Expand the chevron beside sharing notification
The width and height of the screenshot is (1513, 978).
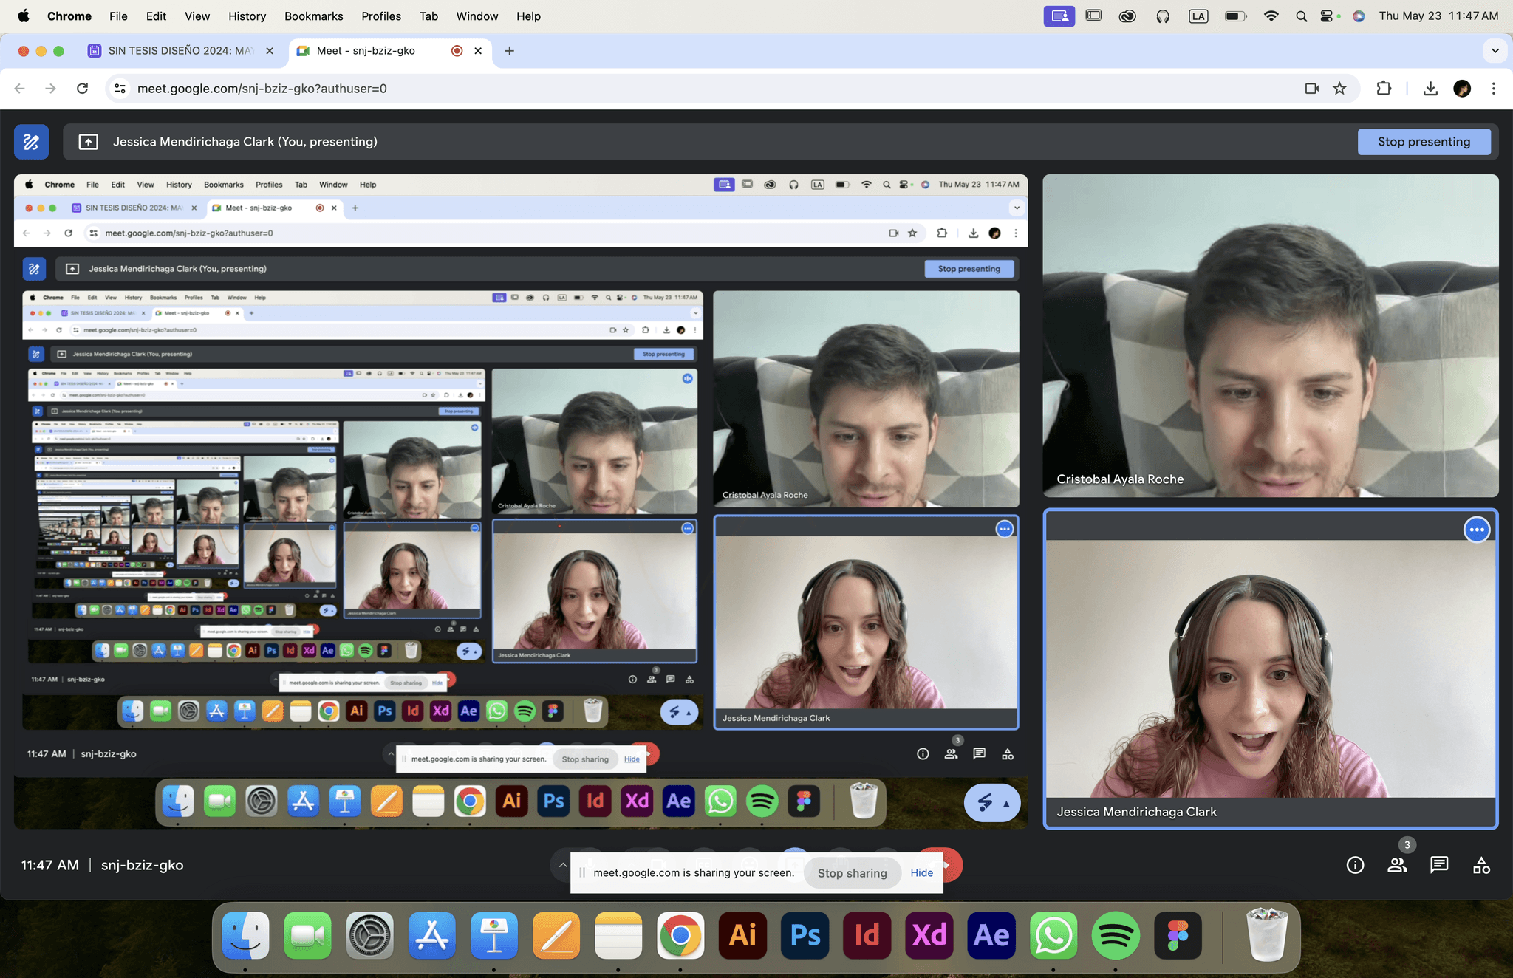[563, 865]
